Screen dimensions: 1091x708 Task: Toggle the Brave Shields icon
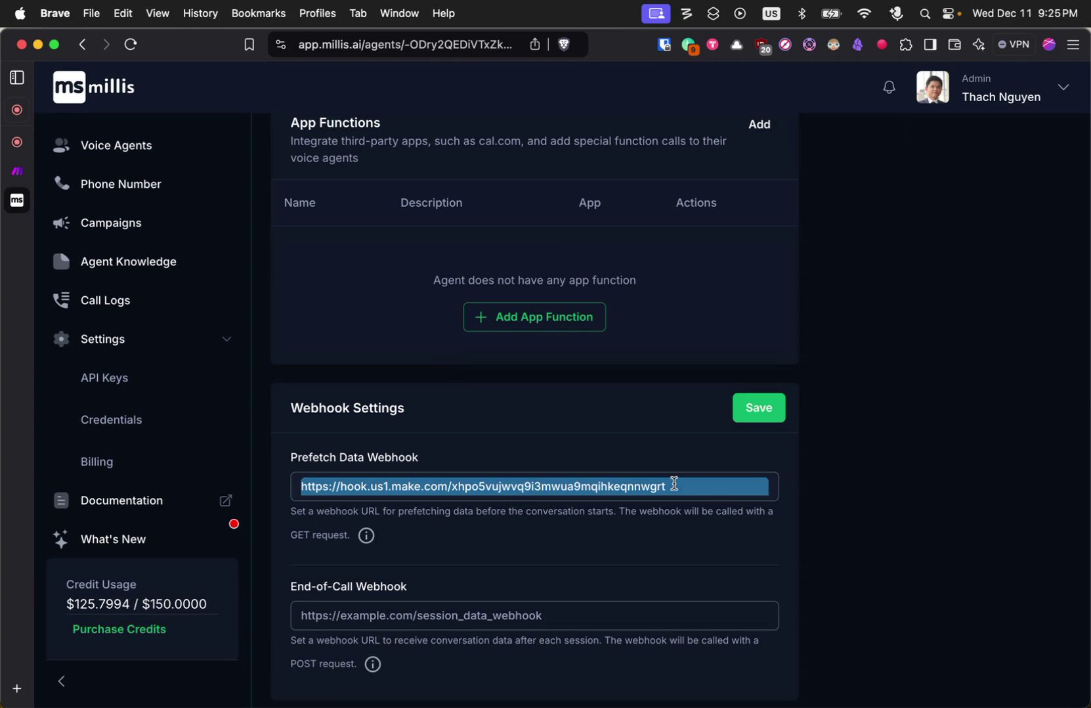tap(563, 44)
